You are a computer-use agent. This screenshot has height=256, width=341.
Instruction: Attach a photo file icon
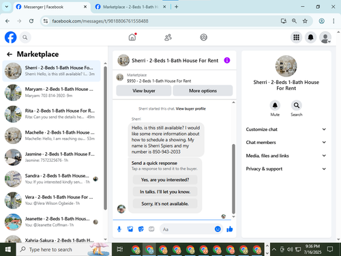[x=130, y=229]
